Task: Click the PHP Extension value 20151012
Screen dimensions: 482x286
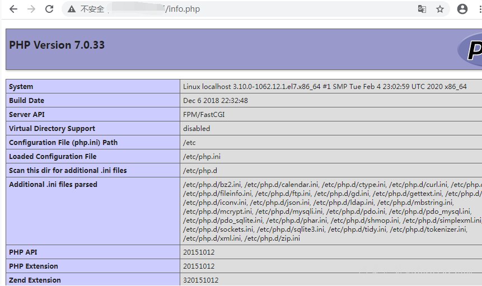Action: click(x=199, y=266)
